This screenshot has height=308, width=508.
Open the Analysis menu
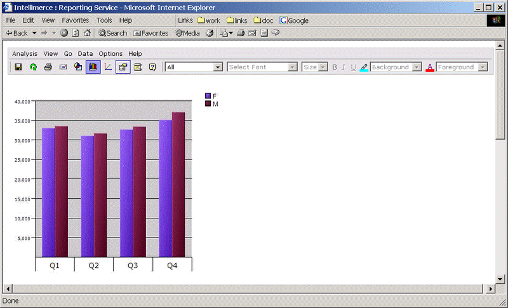click(25, 54)
